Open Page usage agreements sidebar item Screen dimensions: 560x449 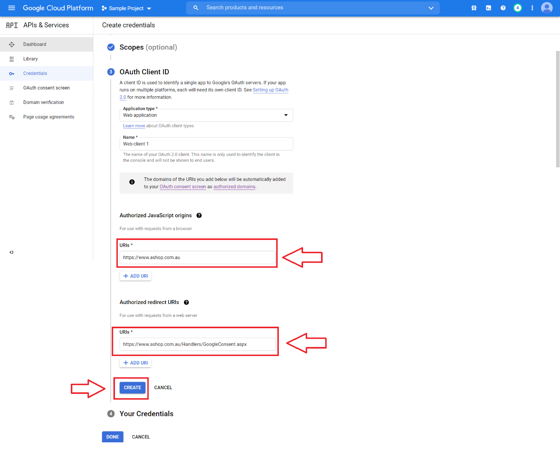tap(47, 117)
